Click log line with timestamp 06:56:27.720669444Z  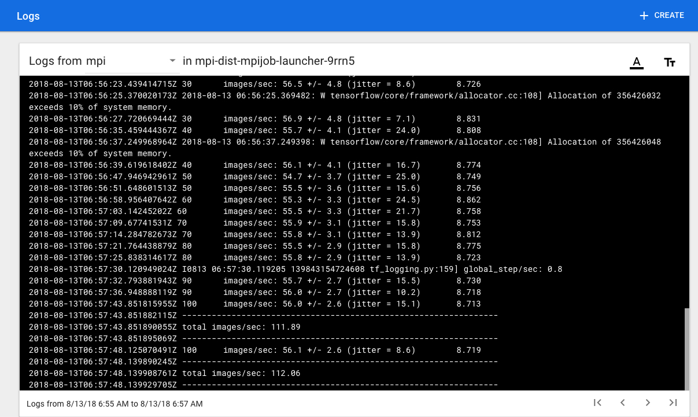pos(255,119)
